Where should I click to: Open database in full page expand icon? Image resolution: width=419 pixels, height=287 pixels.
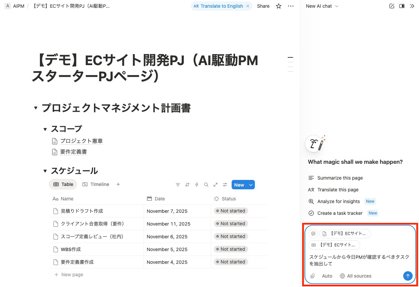coord(216,185)
